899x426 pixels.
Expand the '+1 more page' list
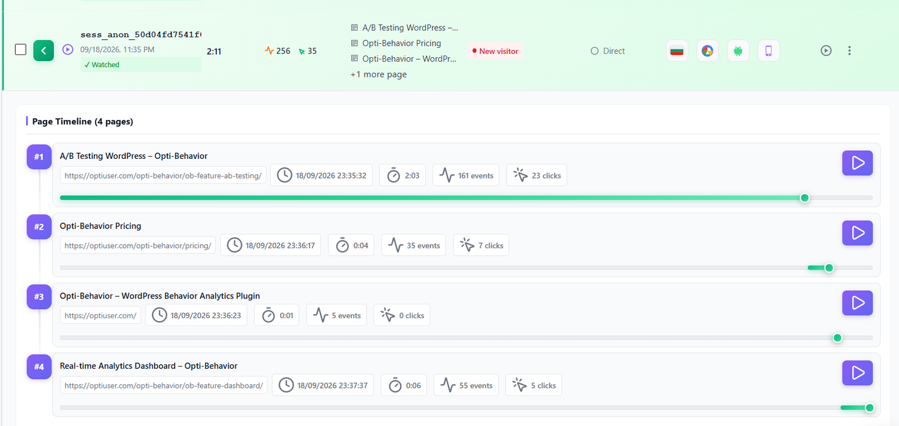pos(379,74)
